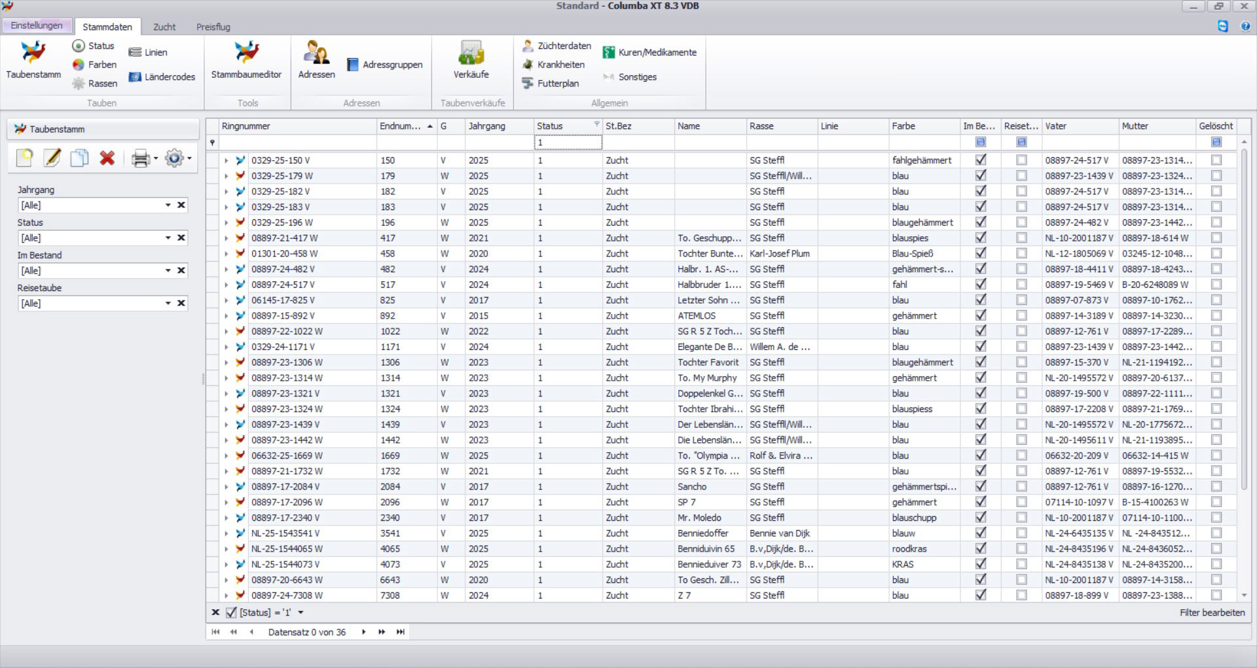Disable the [Status] = '1' filter checkbox

coord(231,612)
